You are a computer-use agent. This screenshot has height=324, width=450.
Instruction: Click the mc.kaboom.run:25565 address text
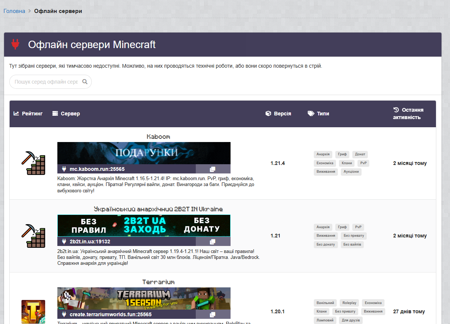pyautogui.click(x=97, y=169)
